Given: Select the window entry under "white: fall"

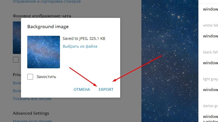Looking at the screenshot, I should click(210, 36).
